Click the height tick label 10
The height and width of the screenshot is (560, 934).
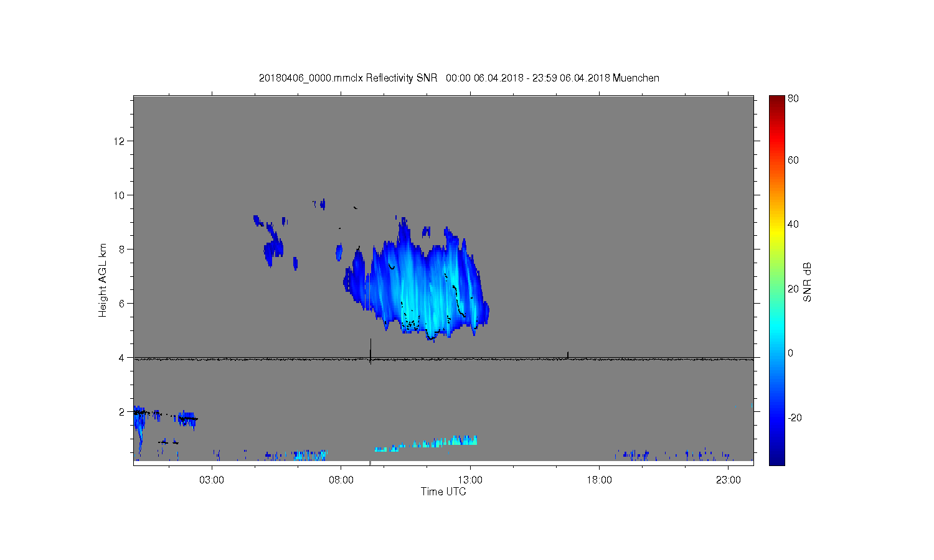[x=120, y=195]
